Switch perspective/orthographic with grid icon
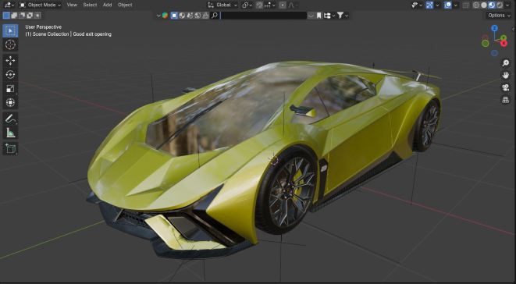 click(x=506, y=100)
